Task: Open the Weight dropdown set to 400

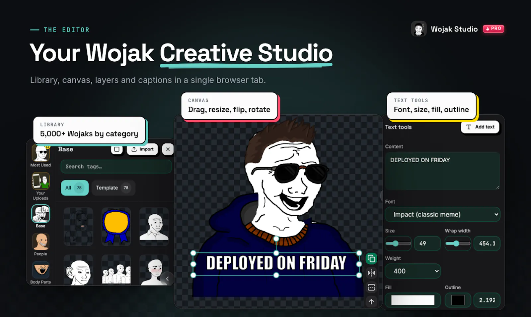Action: pyautogui.click(x=413, y=271)
